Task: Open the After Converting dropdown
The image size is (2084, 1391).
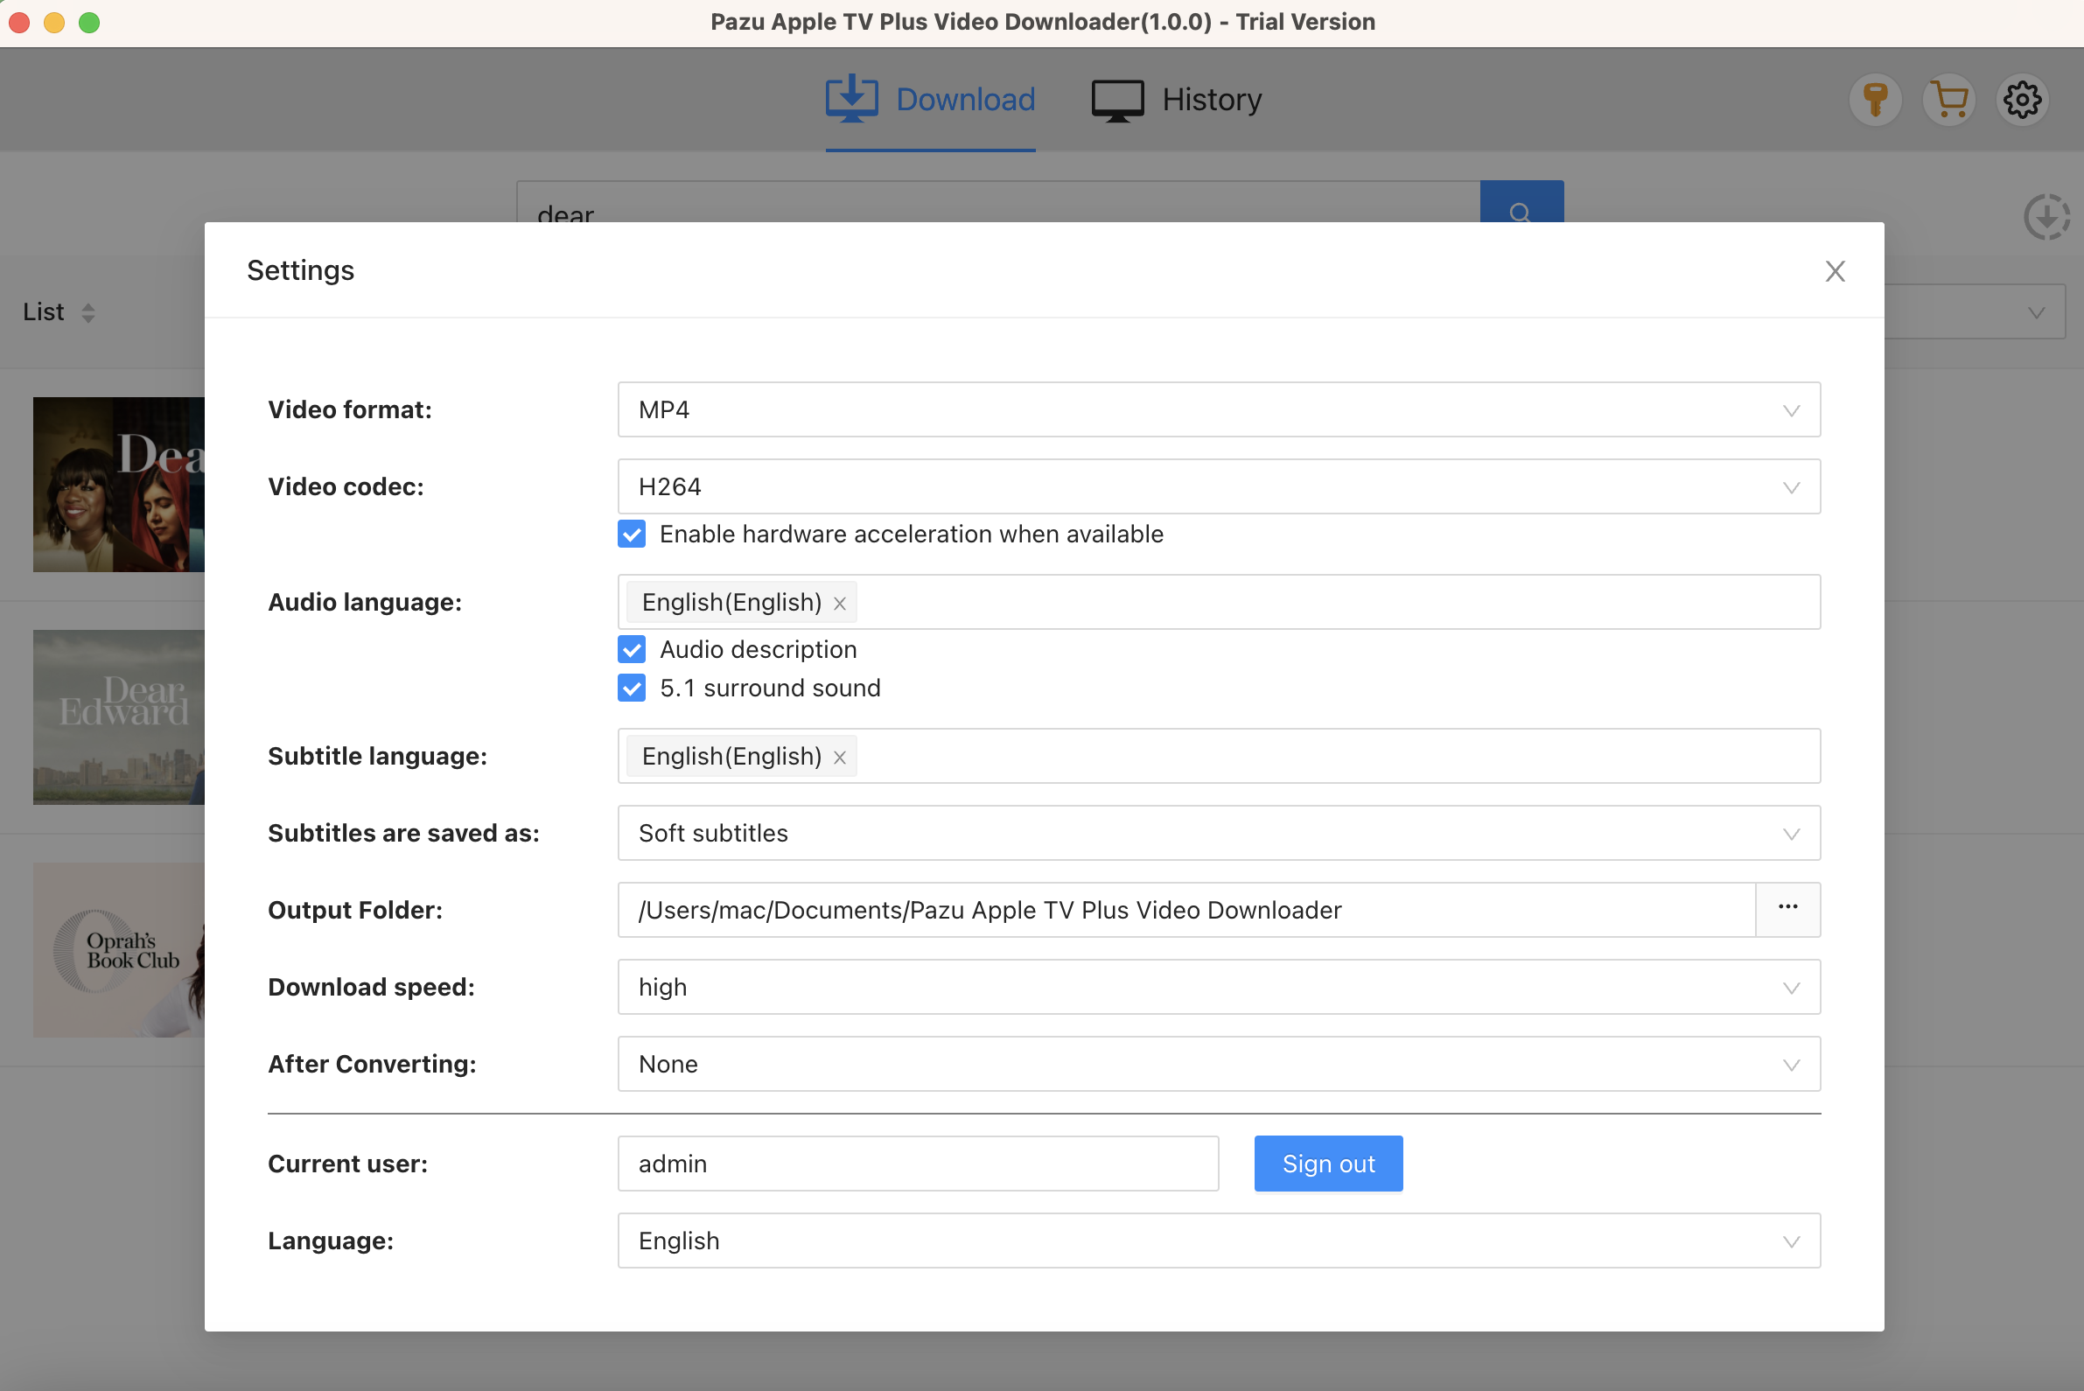Action: [x=1219, y=1064]
